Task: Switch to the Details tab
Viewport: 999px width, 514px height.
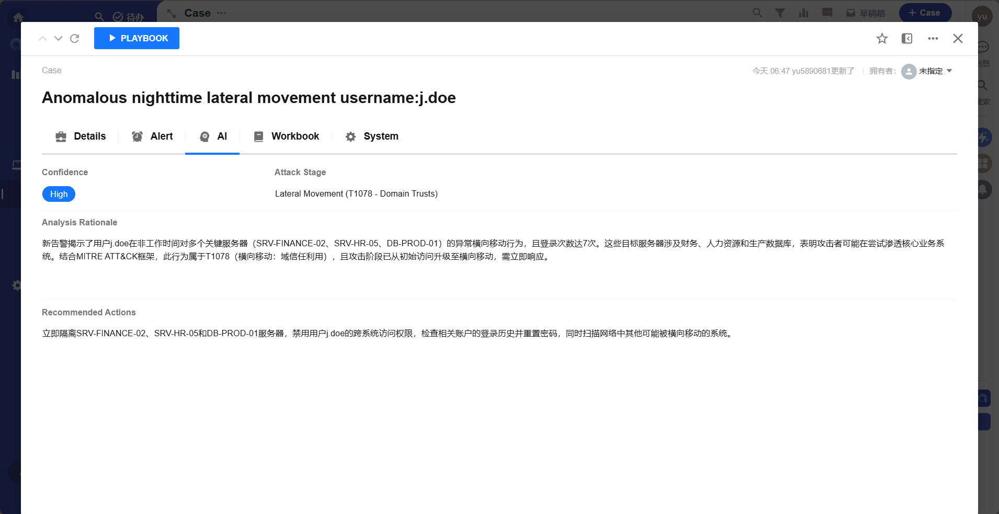Action: point(81,136)
